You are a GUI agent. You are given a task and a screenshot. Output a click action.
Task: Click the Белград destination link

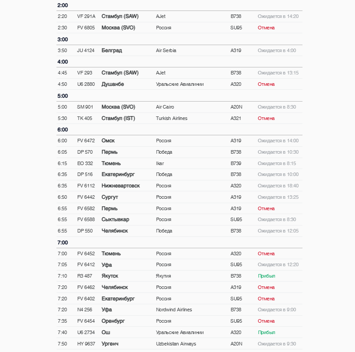coord(112,50)
